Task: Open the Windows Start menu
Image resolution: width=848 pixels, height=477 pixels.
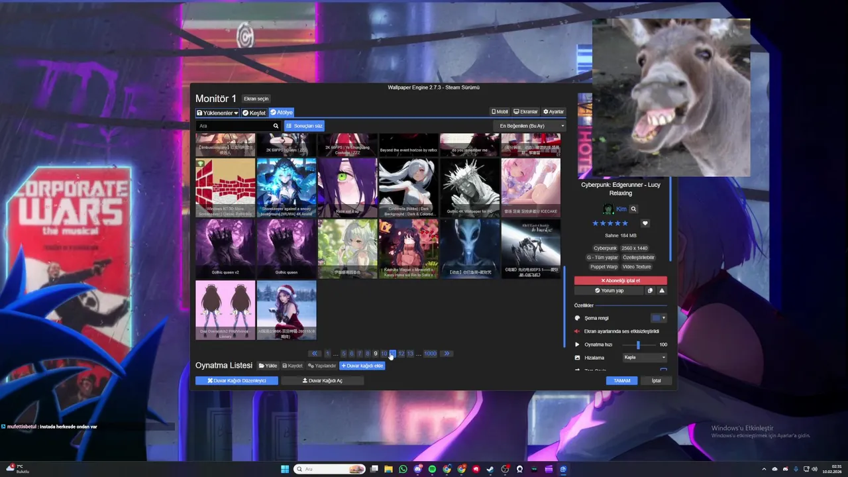Action: pyautogui.click(x=285, y=469)
